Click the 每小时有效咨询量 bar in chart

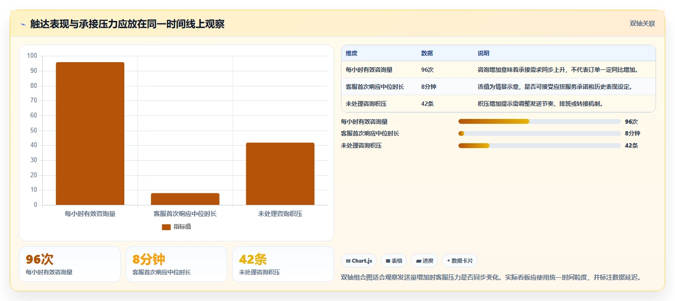click(90, 134)
